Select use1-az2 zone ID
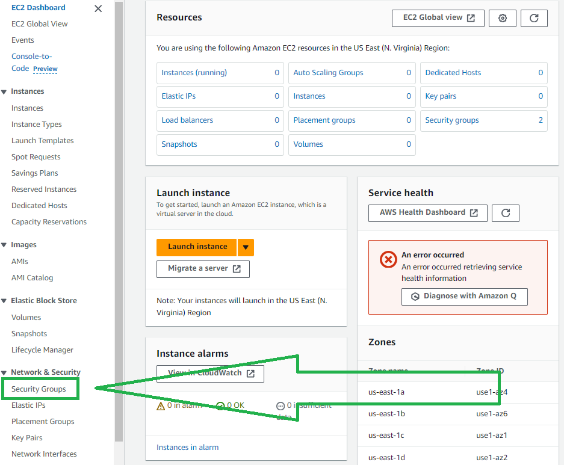The height and width of the screenshot is (465, 564). (x=492, y=457)
